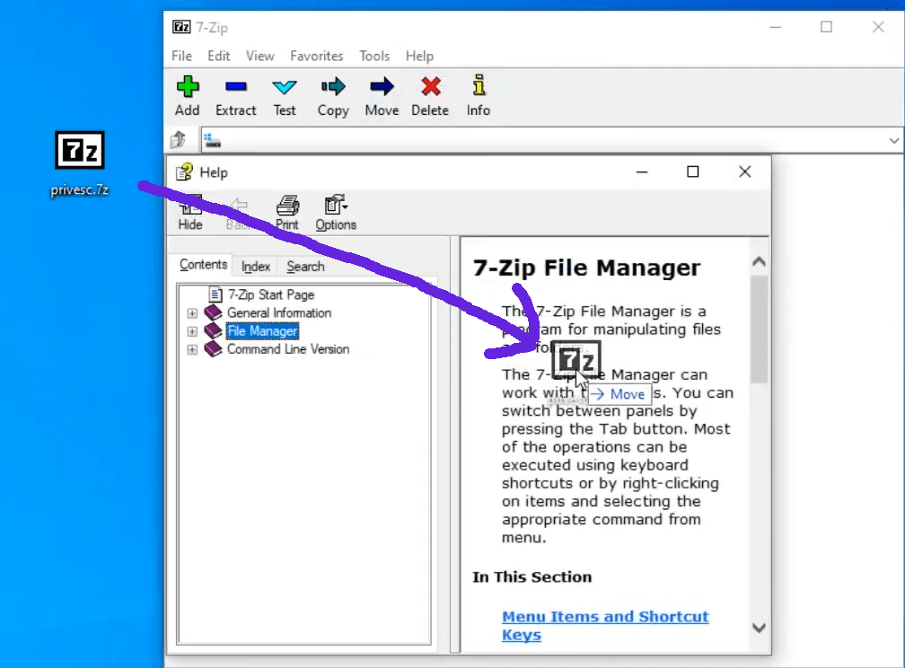Open the File menu
The height and width of the screenshot is (668, 905).
(181, 56)
